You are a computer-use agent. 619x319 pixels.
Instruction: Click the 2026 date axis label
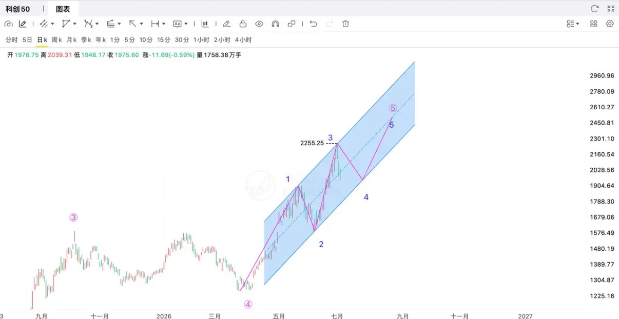click(x=164, y=316)
